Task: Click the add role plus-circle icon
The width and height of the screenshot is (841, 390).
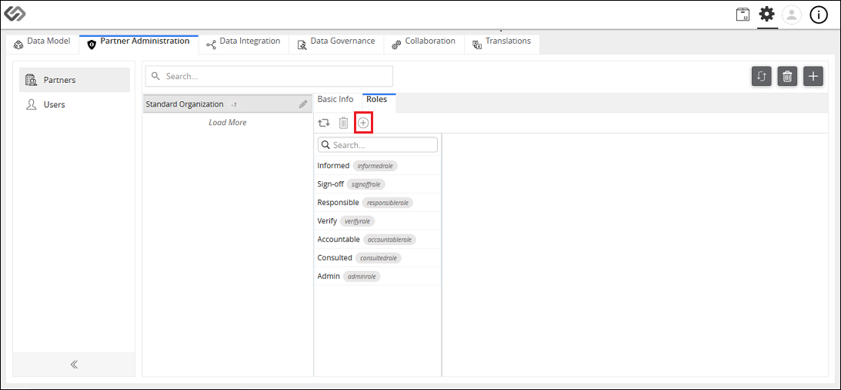Action: pos(363,123)
